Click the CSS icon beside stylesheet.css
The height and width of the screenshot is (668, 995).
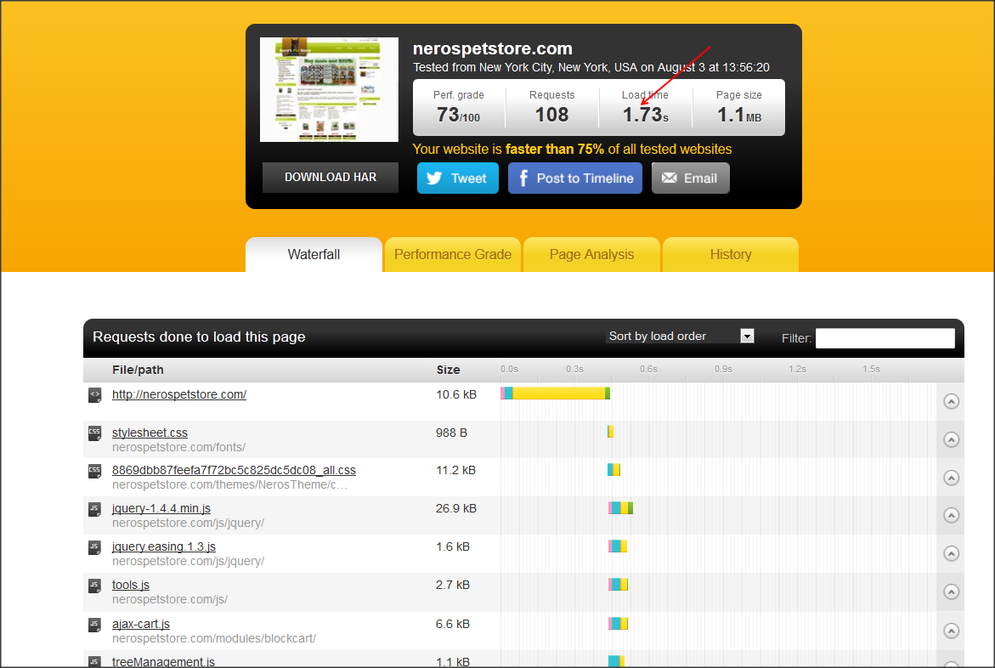click(x=94, y=433)
